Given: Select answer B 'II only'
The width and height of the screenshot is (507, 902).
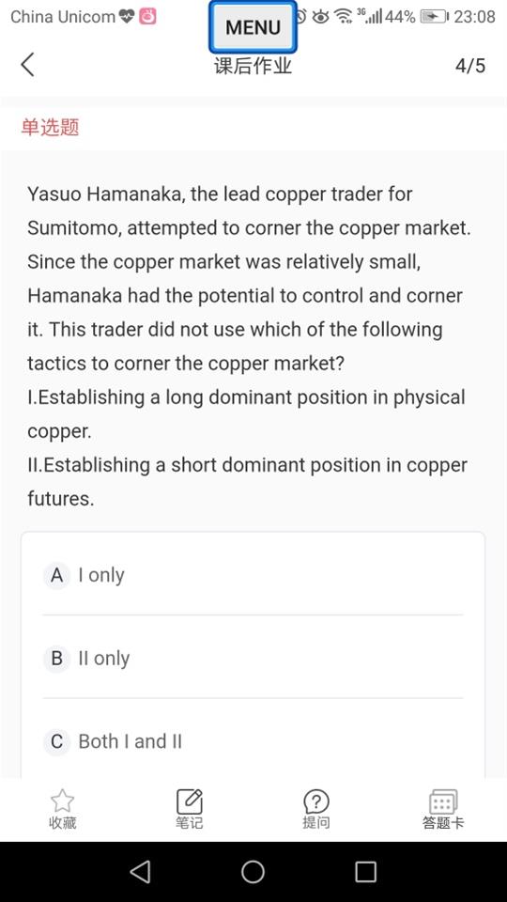Looking at the screenshot, I should click(x=253, y=658).
